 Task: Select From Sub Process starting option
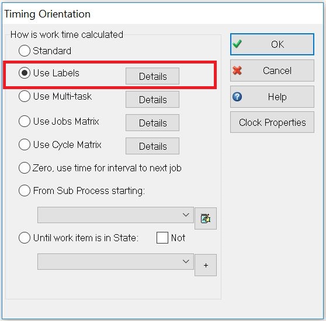click(25, 191)
